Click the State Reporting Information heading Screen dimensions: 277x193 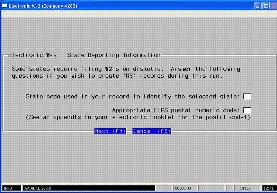pyautogui.click(x=114, y=55)
